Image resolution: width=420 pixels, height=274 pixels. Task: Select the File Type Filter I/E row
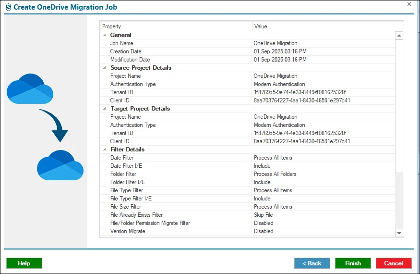pos(248,199)
